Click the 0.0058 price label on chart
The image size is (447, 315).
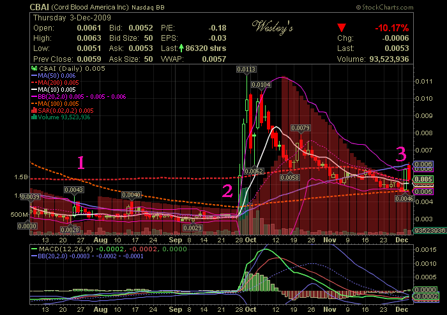pyautogui.click(x=290, y=178)
